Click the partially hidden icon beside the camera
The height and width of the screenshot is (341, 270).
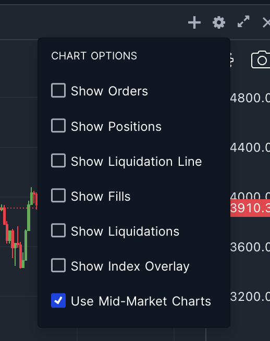coord(232,59)
